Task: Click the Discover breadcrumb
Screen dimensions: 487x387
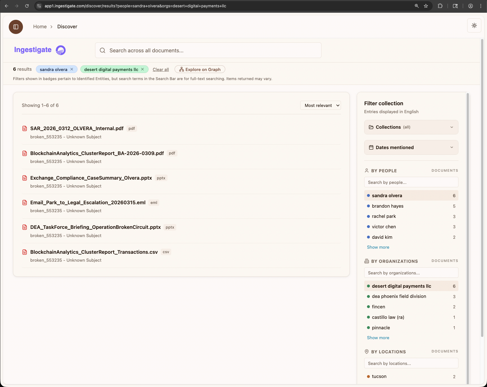Action: point(67,27)
